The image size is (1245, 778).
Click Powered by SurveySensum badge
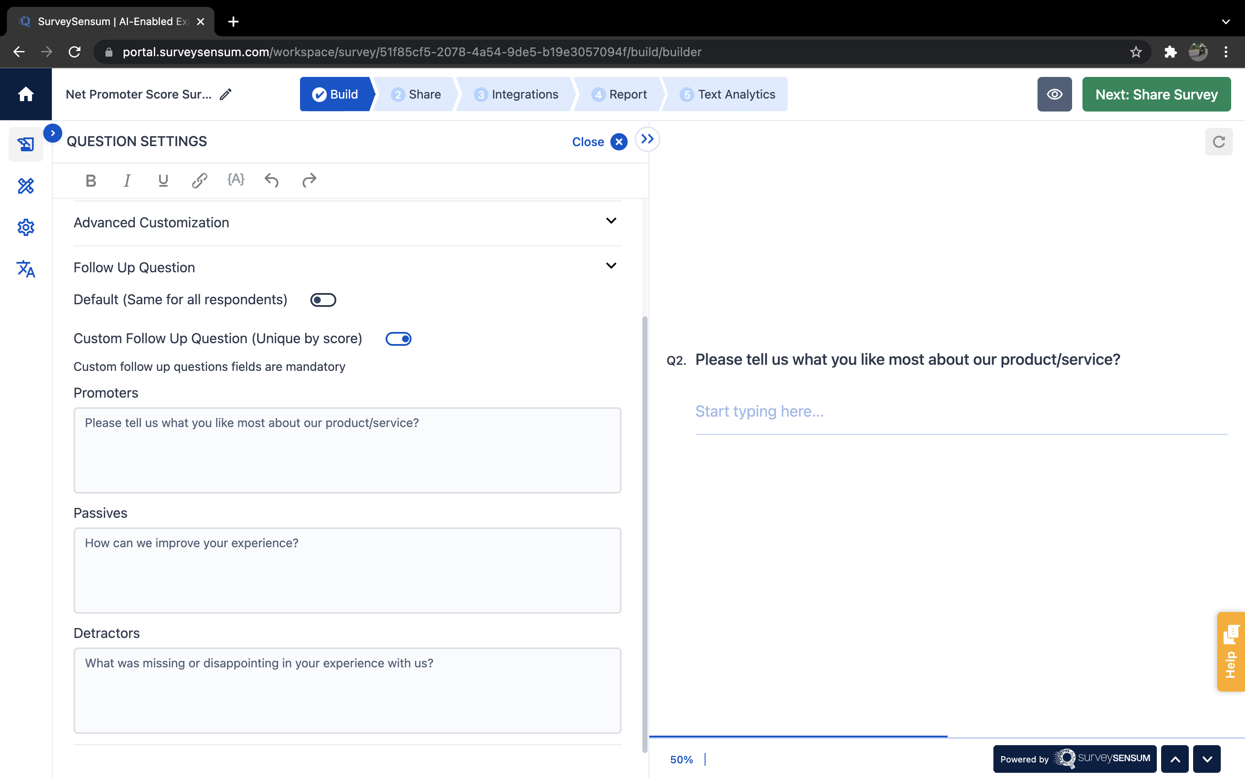[1075, 759]
